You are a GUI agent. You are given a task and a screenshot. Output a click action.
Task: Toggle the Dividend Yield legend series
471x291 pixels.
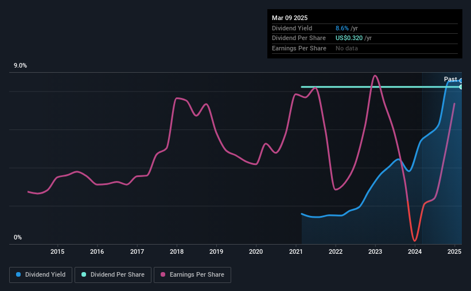pos(41,275)
